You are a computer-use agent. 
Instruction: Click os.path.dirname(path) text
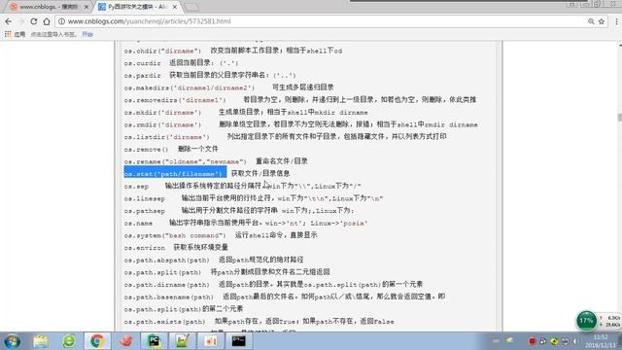pos(166,285)
